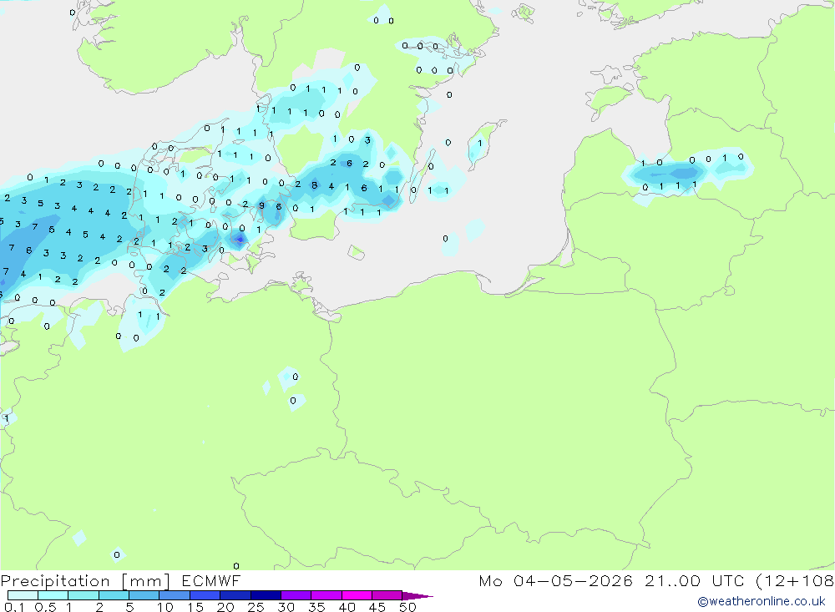Click the '(12+108' forecast run text
The width and height of the screenshot is (835, 612).
(795, 580)
